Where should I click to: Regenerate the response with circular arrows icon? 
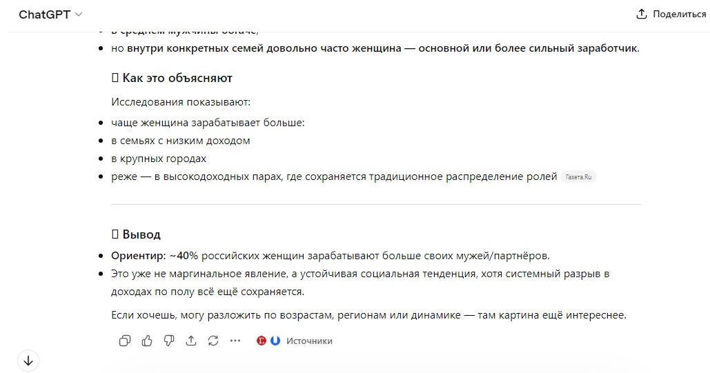tap(213, 341)
